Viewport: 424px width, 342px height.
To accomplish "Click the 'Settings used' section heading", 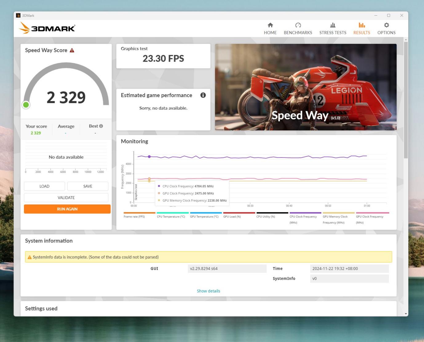I will [x=41, y=309].
